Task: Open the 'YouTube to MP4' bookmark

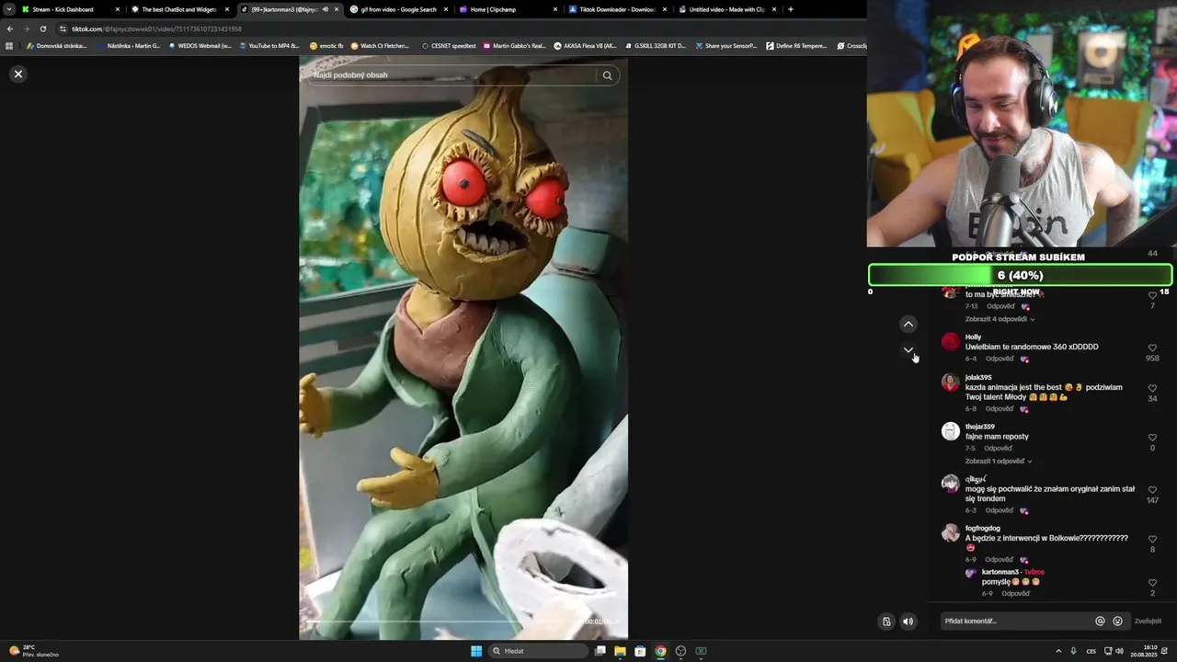Action: pos(269,46)
